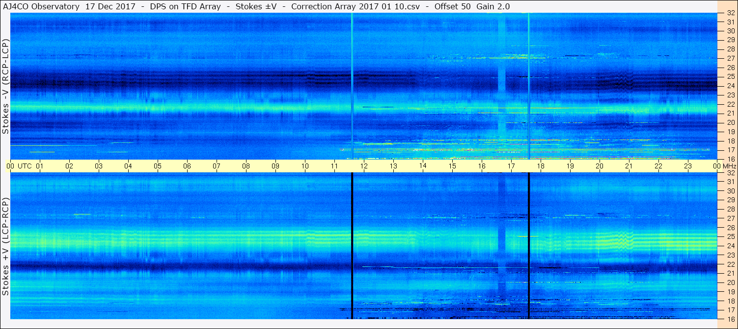This screenshot has width=738, height=329.
Task: Click the "MHz" label on time axis
Action: tap(729, 166)
